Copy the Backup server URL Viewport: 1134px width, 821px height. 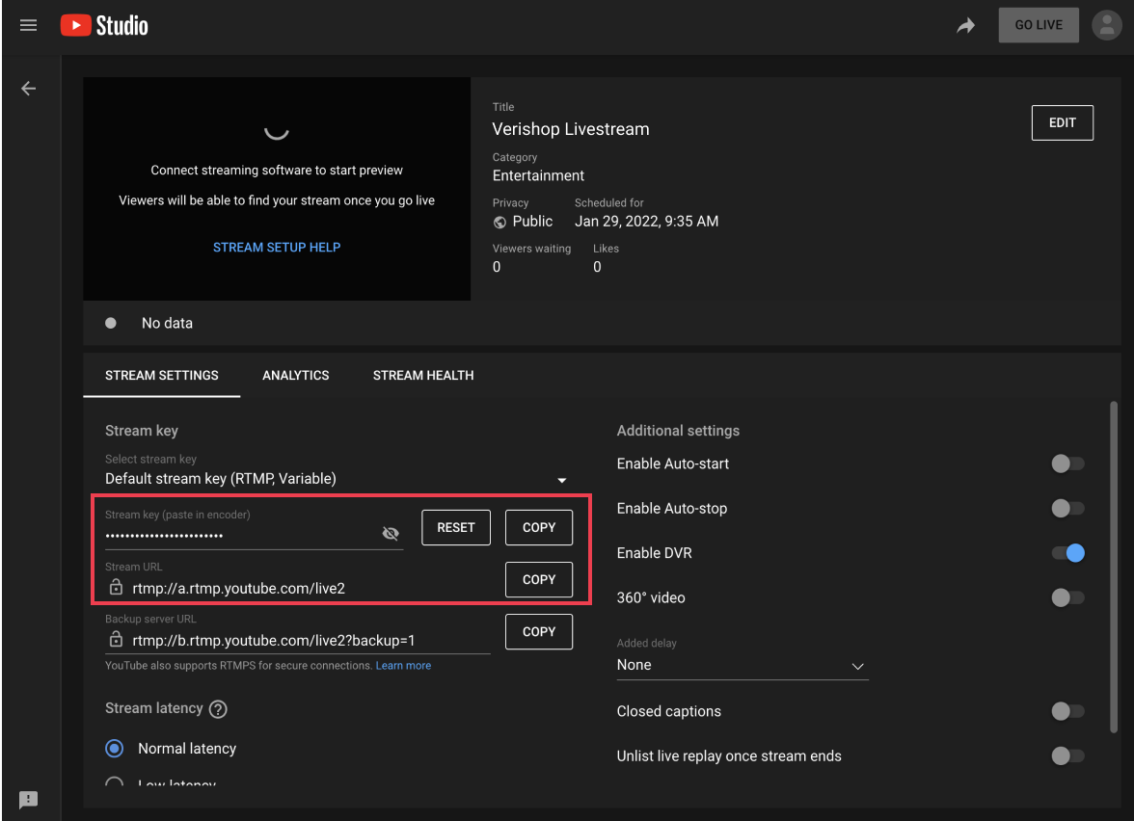(x=539, y=632)
